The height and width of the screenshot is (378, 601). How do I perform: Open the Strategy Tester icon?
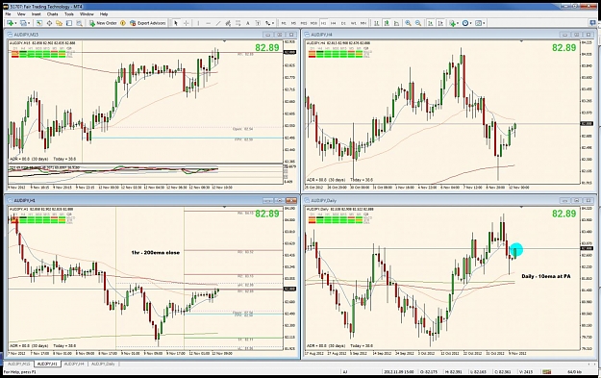79,23
